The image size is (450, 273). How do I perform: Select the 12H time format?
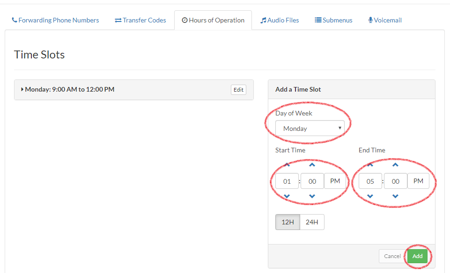(288, 222)
